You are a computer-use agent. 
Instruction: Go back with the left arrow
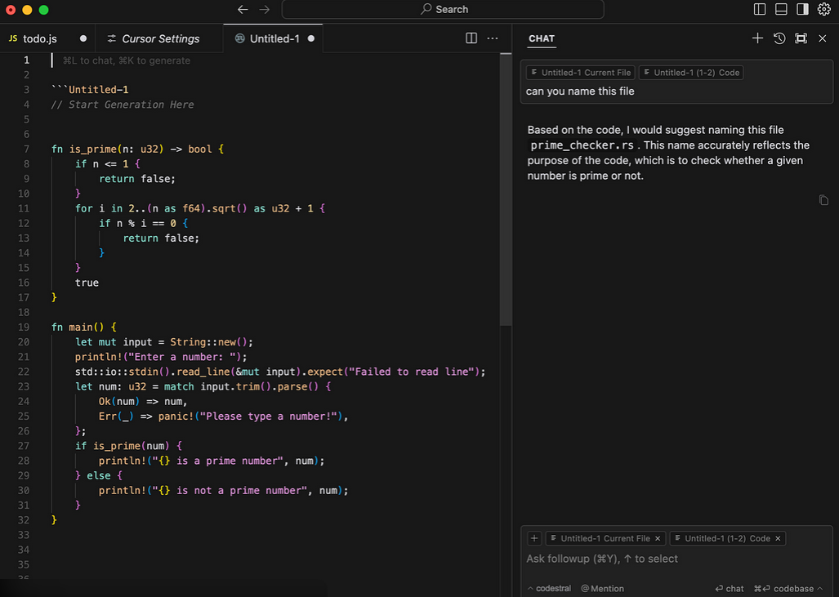coord(243,10)
